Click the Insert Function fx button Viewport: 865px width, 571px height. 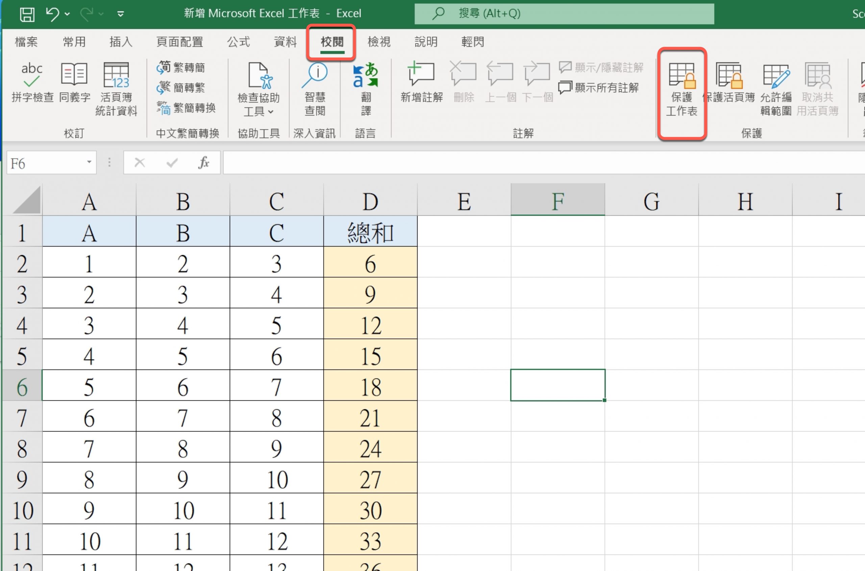click(204, 162)
